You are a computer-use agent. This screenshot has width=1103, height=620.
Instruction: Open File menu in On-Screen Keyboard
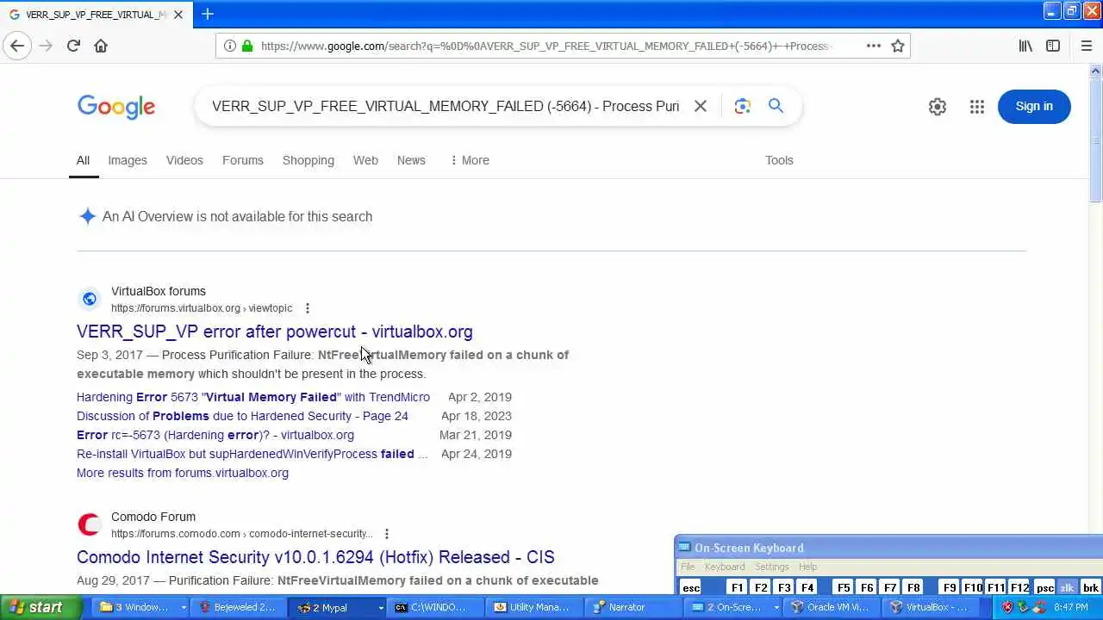point(688,567)
